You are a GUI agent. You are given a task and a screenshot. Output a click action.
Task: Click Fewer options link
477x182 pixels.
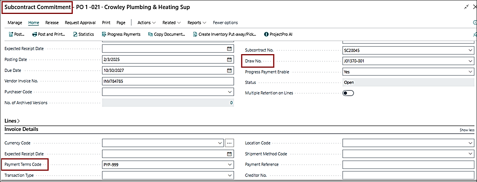(x=225, y=23)
